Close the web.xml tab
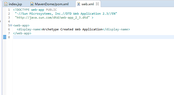Image resolution: width=174 pixels, height=95 pixels. pos(97,4)
